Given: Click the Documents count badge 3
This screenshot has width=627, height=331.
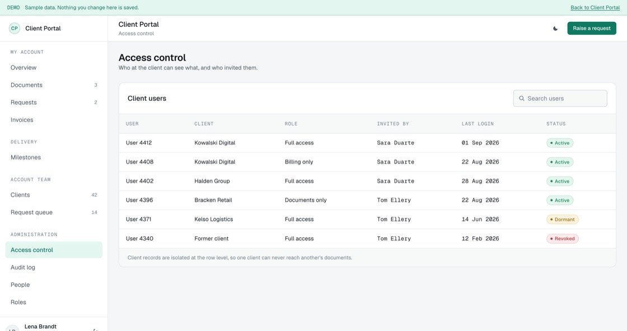Looking at the screenshot, I should click(96, 85).
